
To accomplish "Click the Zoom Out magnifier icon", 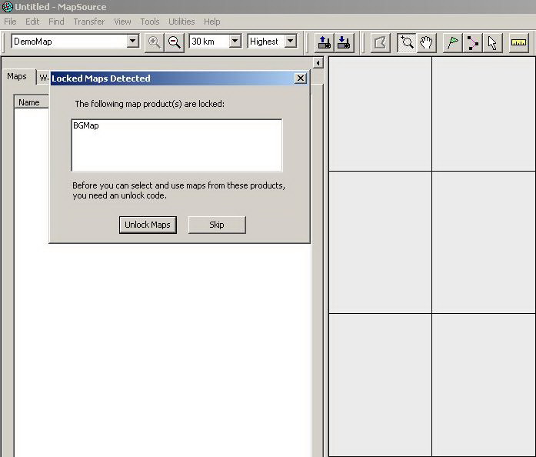I will click(x=175, y=42).
